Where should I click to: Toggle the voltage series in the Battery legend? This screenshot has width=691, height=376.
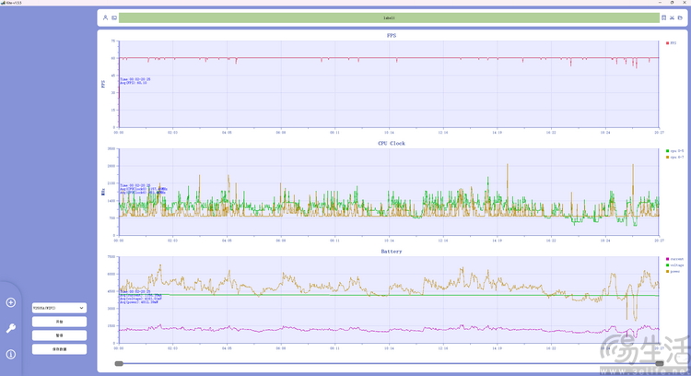[675, 265]
